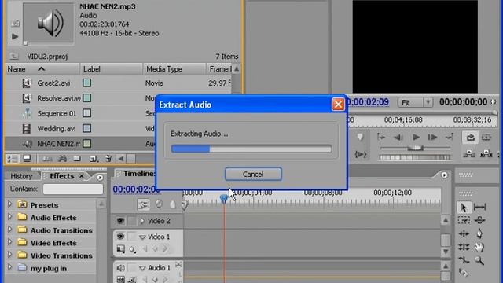Play the clip preview thumbnail in Project panel

tap(15, 37)
